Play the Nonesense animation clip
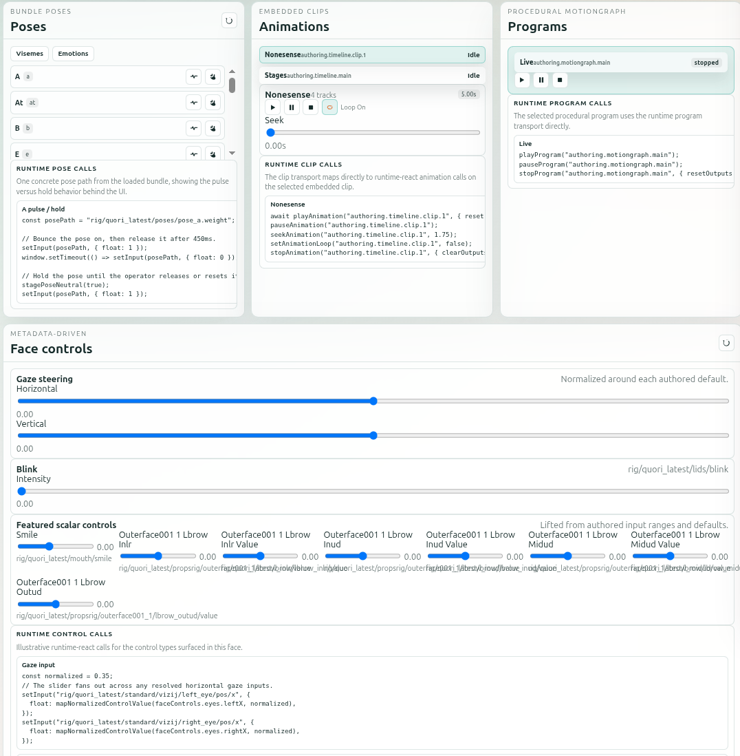The width and height of the screenshot is (740, 756). click(273, 107)
